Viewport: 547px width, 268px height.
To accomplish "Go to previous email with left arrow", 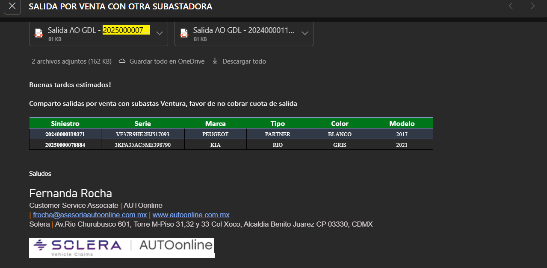I will [511, 6].
